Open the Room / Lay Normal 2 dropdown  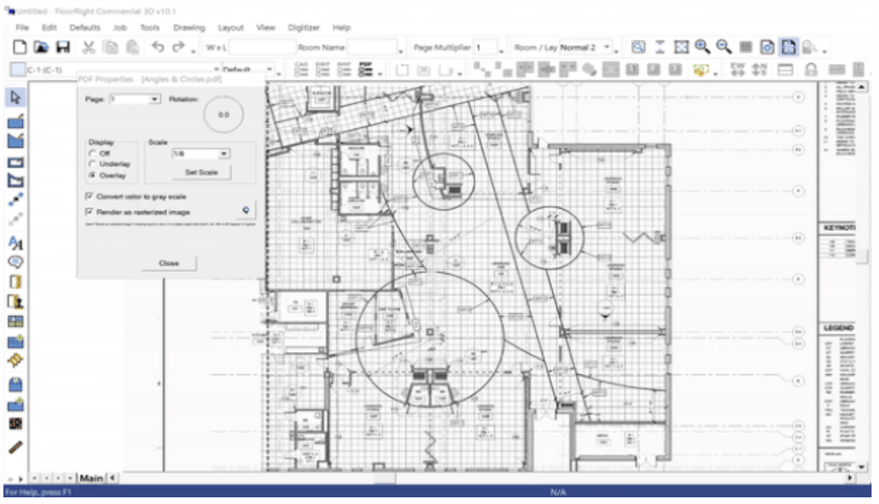coord(607,47)
